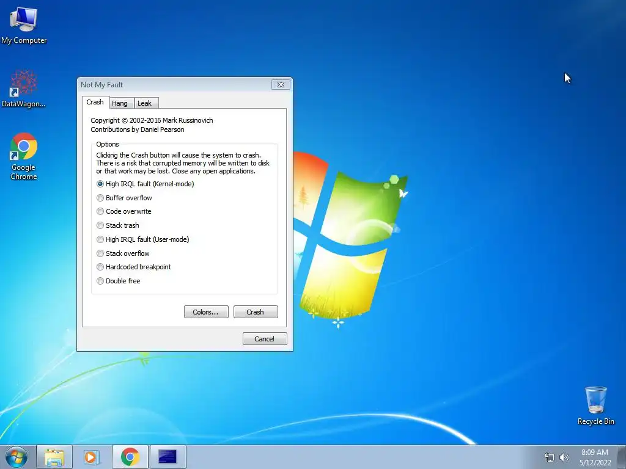This screenshot has height=469, width=626.
Task: Switch to Chrome in the taskbar
Action: 130,457
